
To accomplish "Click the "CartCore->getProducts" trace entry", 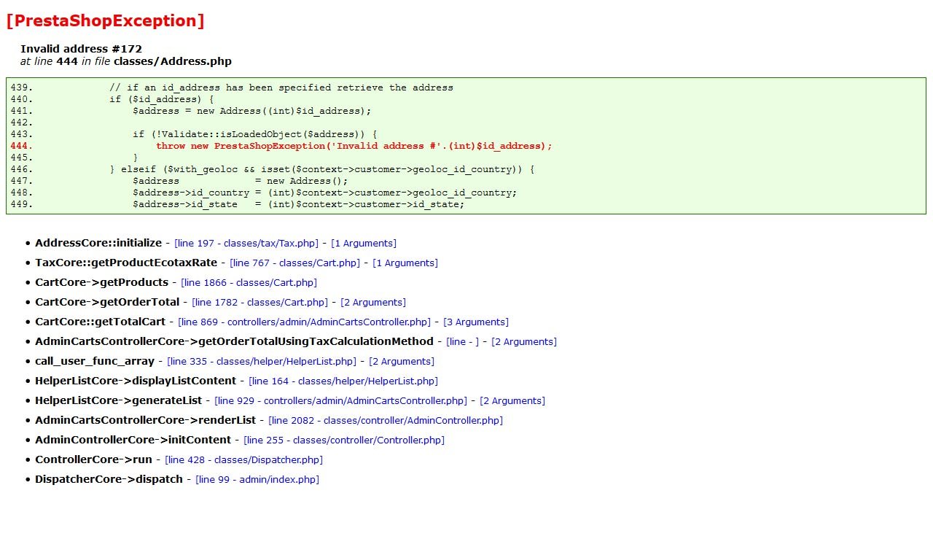I will click(x=101, y=282).
